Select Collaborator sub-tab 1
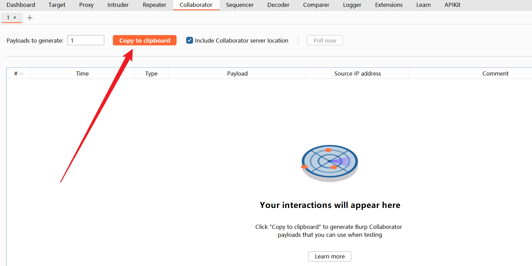The height and width of the screenshot is (266, 532). click(x=8, y=18)
